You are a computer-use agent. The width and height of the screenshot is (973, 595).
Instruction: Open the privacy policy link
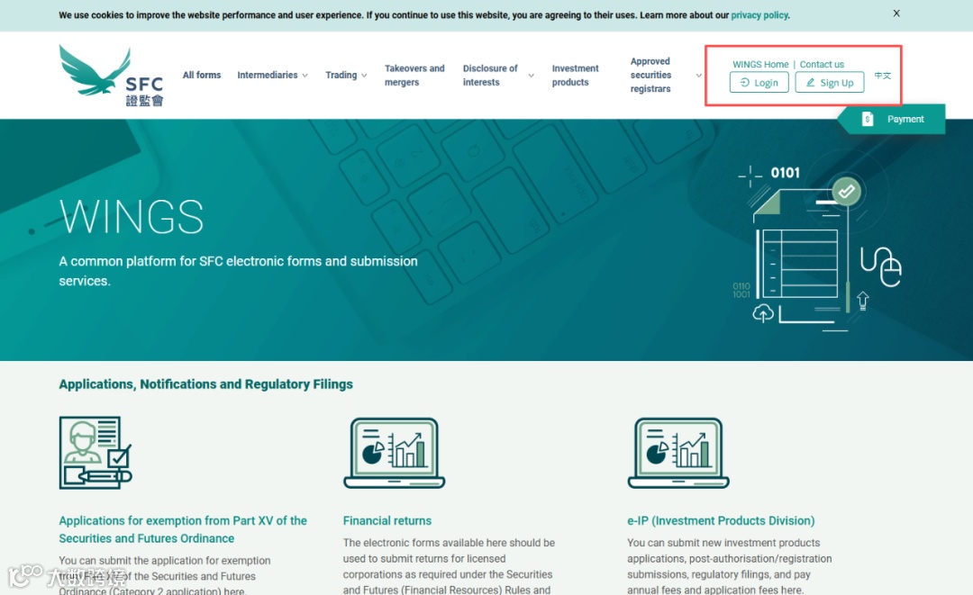pos(759,15)
